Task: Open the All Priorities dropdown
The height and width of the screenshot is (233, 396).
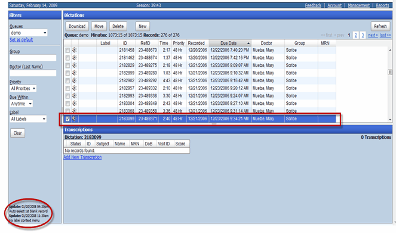Action: pos(23,88)
